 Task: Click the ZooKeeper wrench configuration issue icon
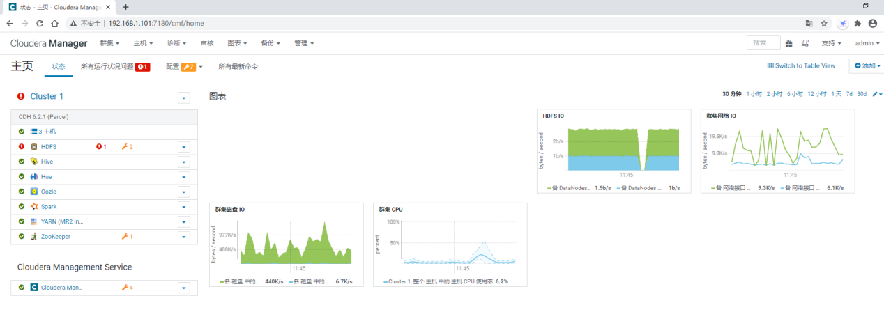coord(124,237)
